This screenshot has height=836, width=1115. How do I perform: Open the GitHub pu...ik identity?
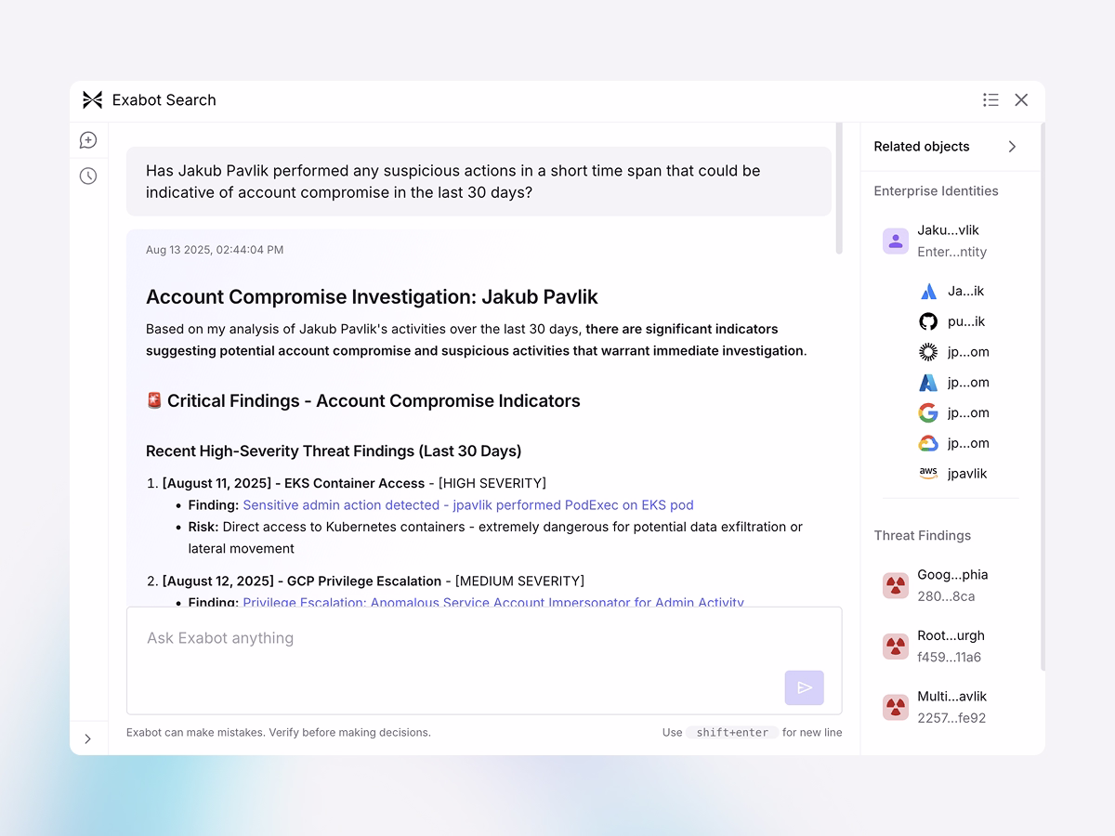951,321
